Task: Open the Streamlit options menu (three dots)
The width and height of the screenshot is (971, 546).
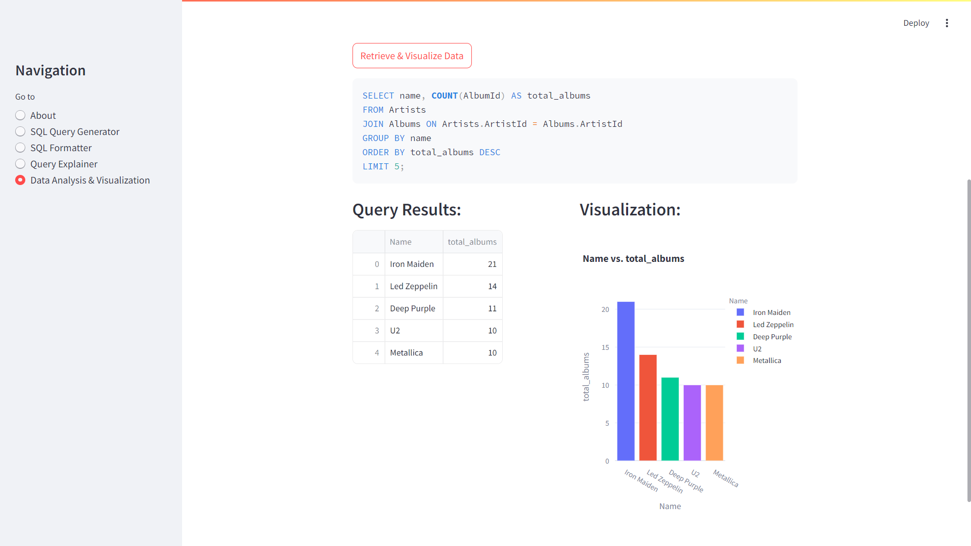Action: point(947,23)
